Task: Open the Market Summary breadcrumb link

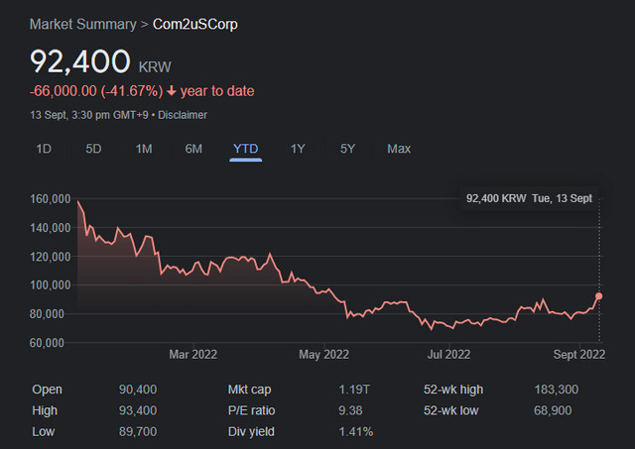Action: click(x=83, y=24)
